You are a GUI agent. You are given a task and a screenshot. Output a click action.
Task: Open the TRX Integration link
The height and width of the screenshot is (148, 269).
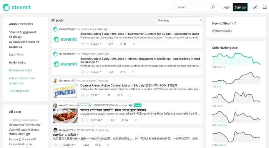(x=19, y=91)
